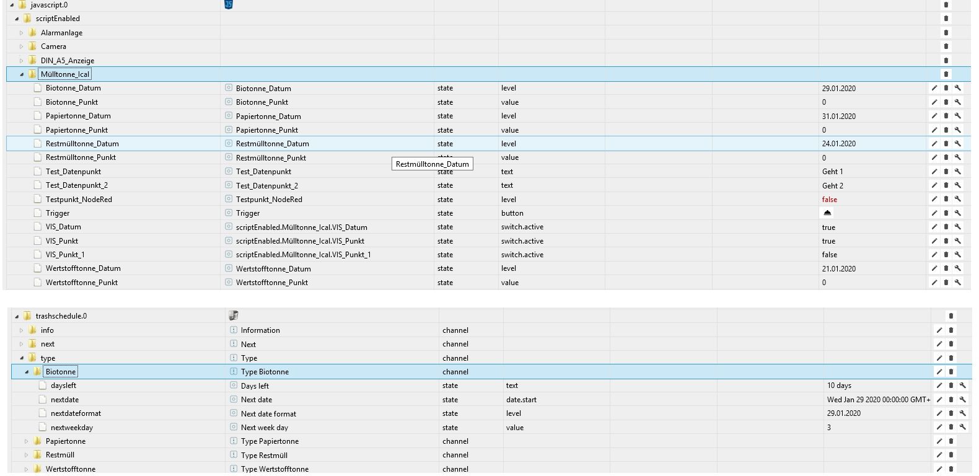The width and height of the screenshot is (979, 476).
Task: Delete the Biotonne_Punkt object
Action: point(946,102)
